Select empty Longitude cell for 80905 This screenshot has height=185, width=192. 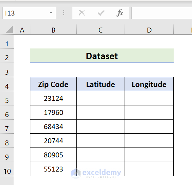coord(149,155)
